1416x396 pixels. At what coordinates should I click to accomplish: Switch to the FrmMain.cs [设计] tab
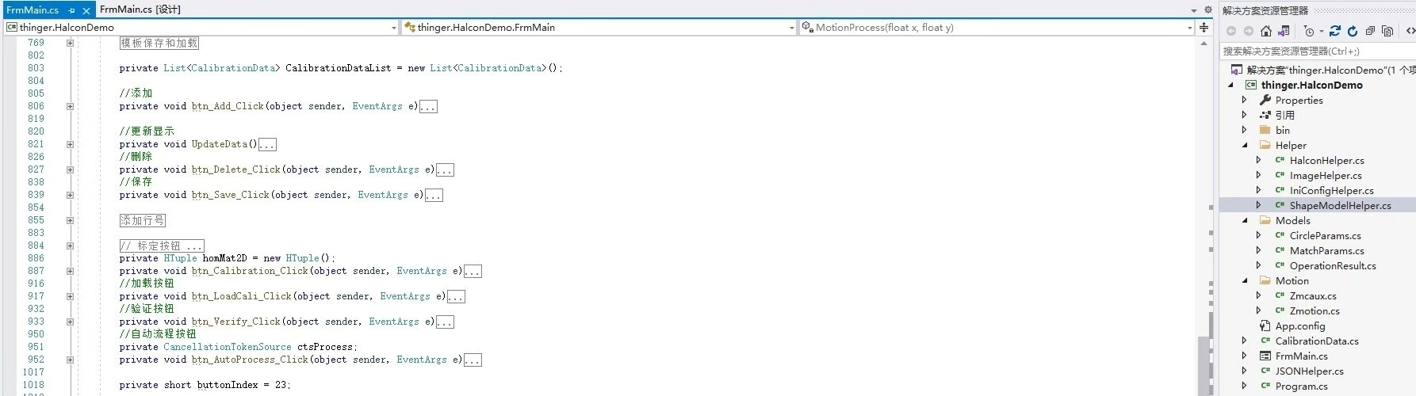pyautogui.click(x=140, y=10)
